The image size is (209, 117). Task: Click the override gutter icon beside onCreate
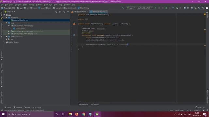coord(74,35)
